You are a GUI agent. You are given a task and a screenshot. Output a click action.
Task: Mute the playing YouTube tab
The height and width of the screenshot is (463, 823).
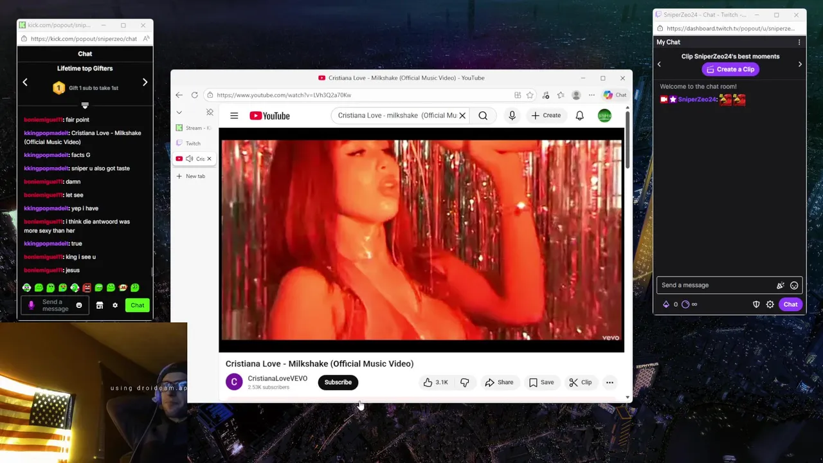coord(189,159)
